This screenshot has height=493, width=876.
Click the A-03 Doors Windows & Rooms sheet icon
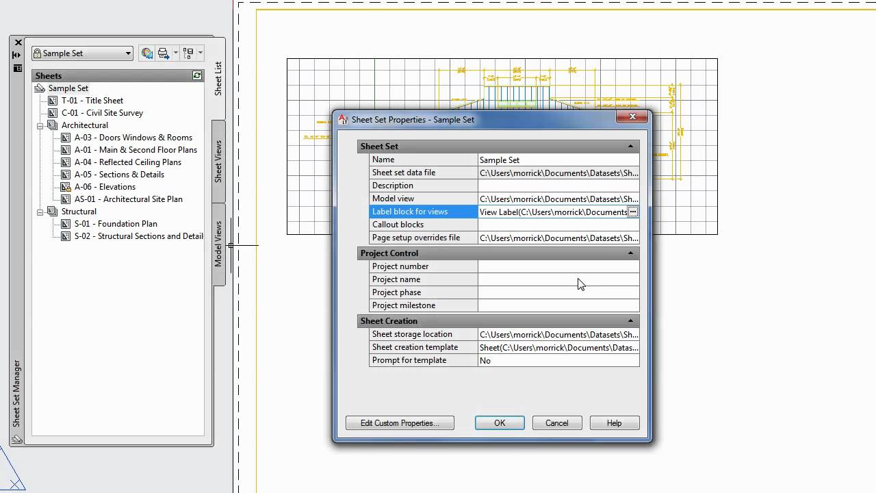66,138
